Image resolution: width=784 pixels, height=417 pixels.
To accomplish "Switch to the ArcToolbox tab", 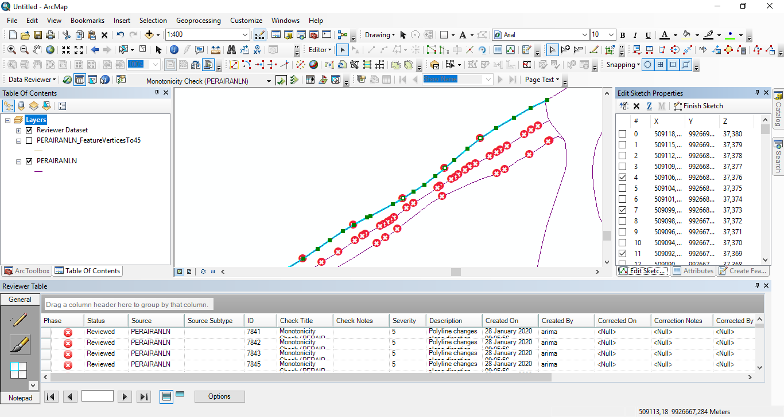I will pyautogui.click(x=27, y=271).
